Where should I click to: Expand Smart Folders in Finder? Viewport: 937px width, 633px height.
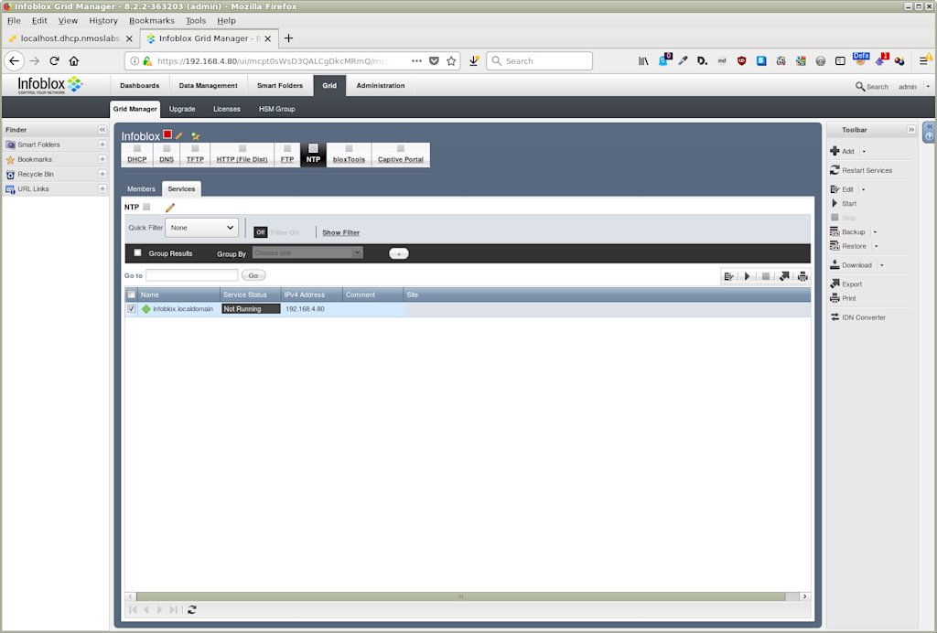[102, 145]
